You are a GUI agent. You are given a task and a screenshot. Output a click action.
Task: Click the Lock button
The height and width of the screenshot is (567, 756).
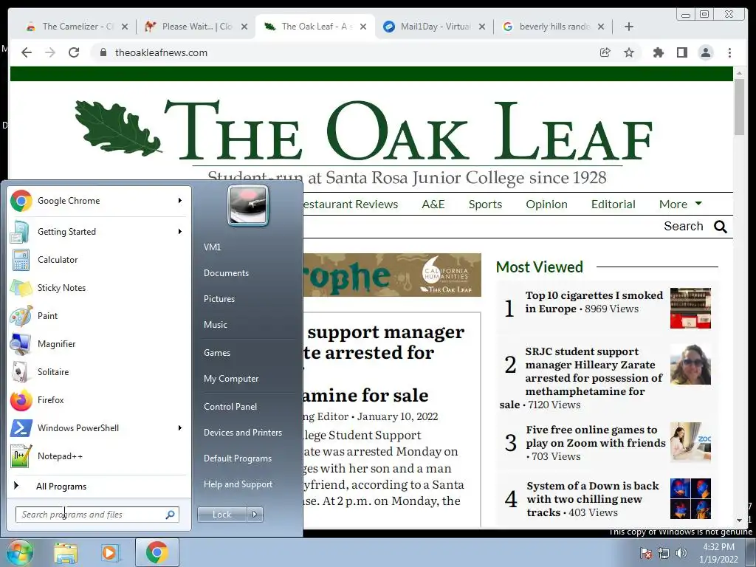coord(221,515)
